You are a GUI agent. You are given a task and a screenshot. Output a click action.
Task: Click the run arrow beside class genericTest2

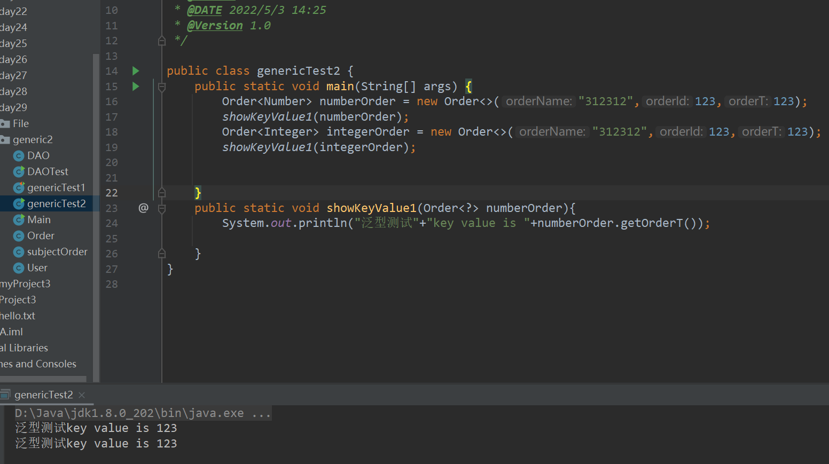(x=136, y=71)
